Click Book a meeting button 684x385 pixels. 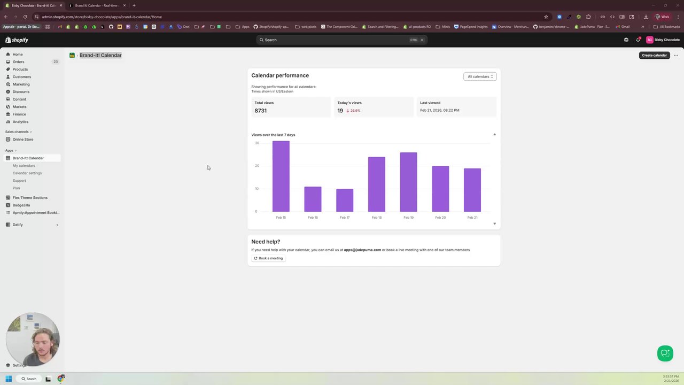pyautogui.click(x=269, y=258)
